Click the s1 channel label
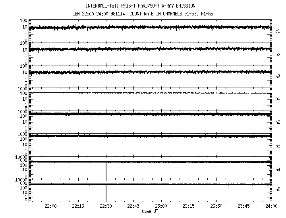Image resolution: width=286 pixels, height=218 pixels. [x=278, y=31]
